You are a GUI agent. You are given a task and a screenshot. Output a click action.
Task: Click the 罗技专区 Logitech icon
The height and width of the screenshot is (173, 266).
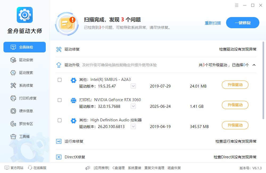pyautogui.click(x=13, y=124)
